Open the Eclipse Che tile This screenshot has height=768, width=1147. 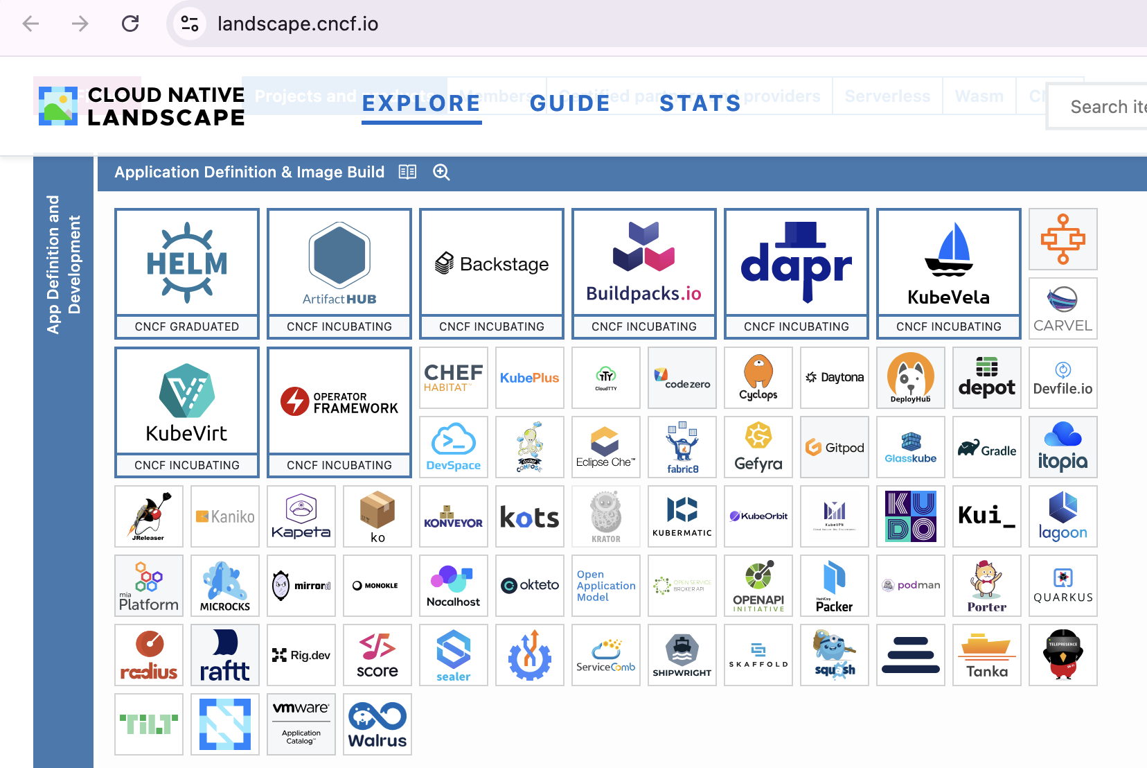606,447
